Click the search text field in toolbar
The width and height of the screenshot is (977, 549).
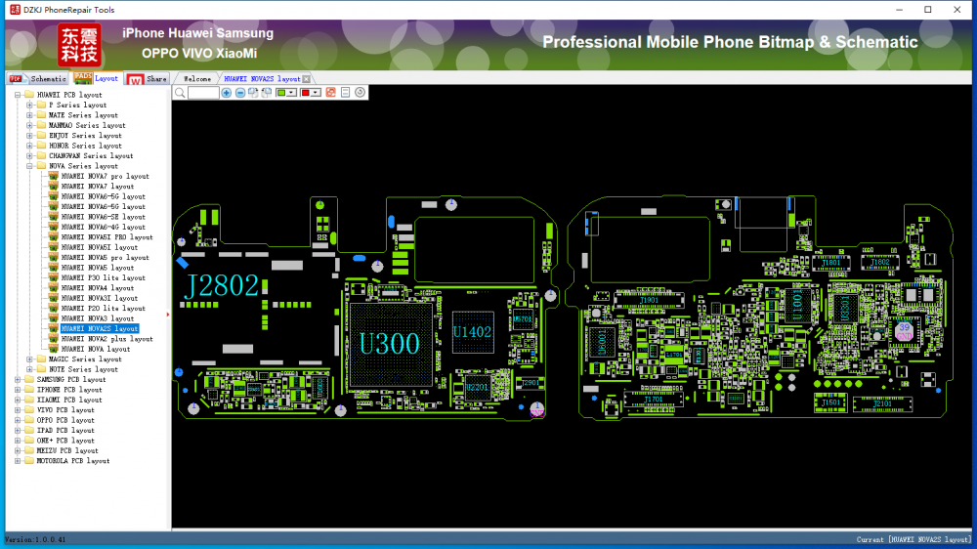(x=203, y=93)
